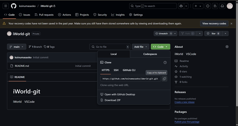Open the issues icon in header
238x126 pixels.
[x=208, y=6]
